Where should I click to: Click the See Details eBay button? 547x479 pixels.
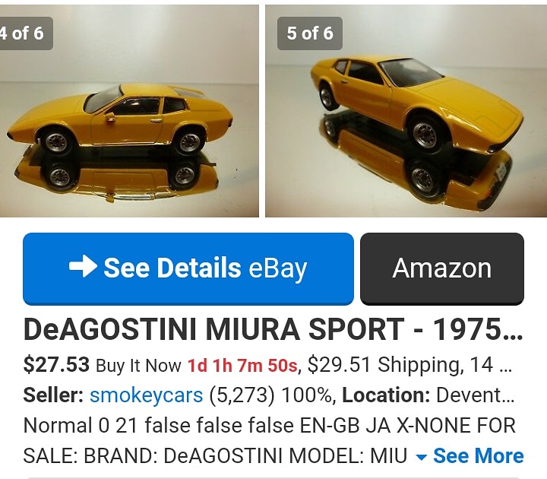click(x=188, y=269)
